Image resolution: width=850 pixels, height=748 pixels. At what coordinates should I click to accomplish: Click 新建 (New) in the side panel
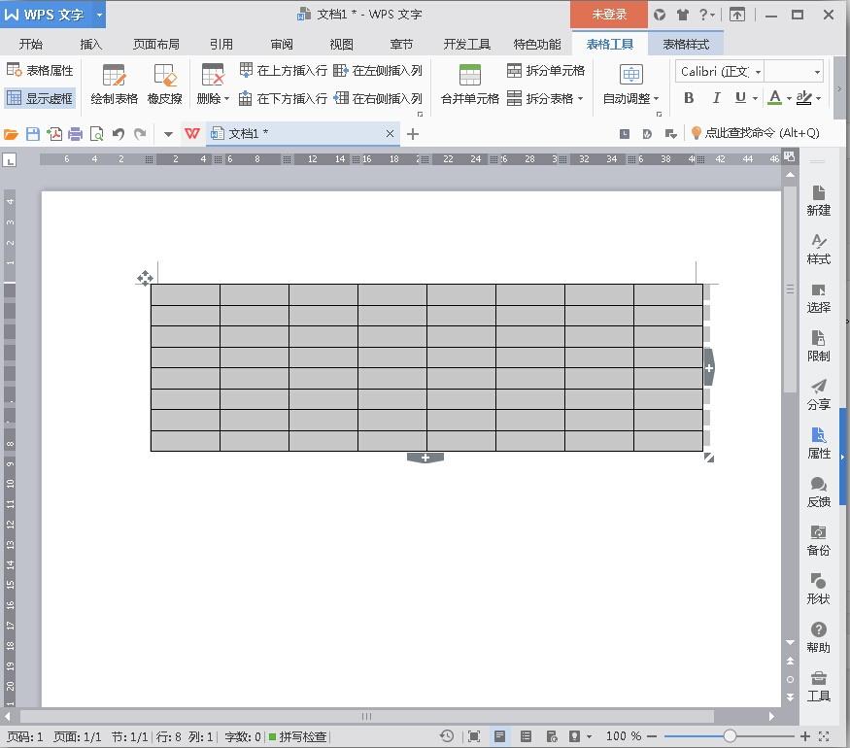pos(818,200)
